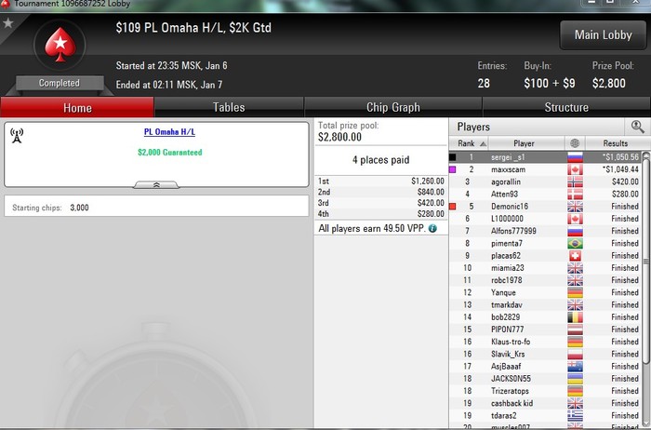Open player search magnifier icon
This screenshot has width=651, height=430.
(x=637, y=127)
